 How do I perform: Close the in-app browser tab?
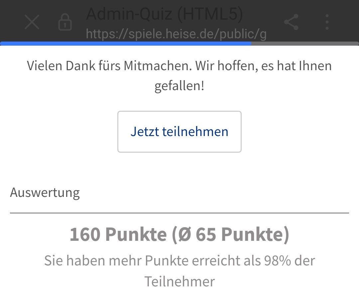tap(32, 23)
